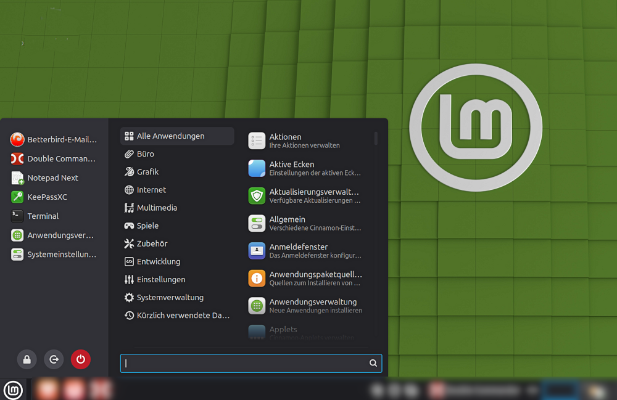Click the lock screen button
Image resolution: width=617 pixels, height=400 pixels.
pyautogui.click(x=27, y=359)
